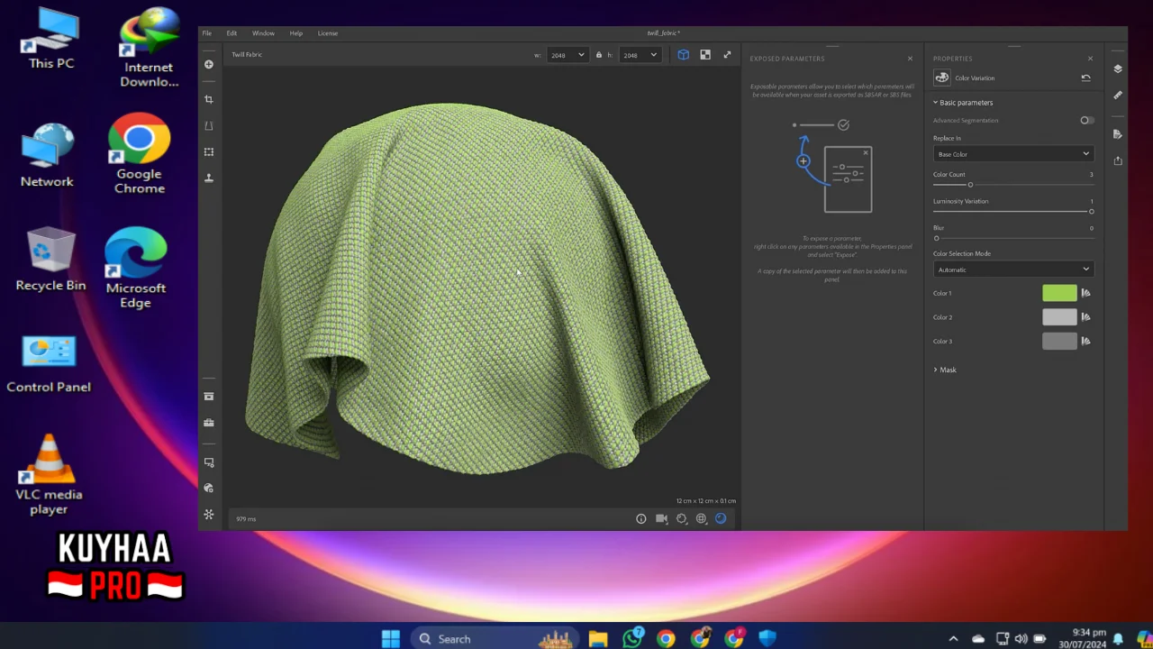Open camera settings icon in viewport bar

pyautogui.click(x=661, y=518)
